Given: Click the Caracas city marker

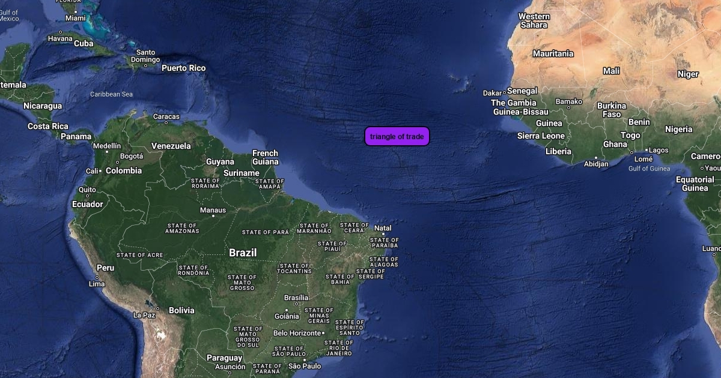Looking at the screenshot, I should point(166,123).
